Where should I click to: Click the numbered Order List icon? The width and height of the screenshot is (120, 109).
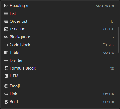(x=6, y=21)
